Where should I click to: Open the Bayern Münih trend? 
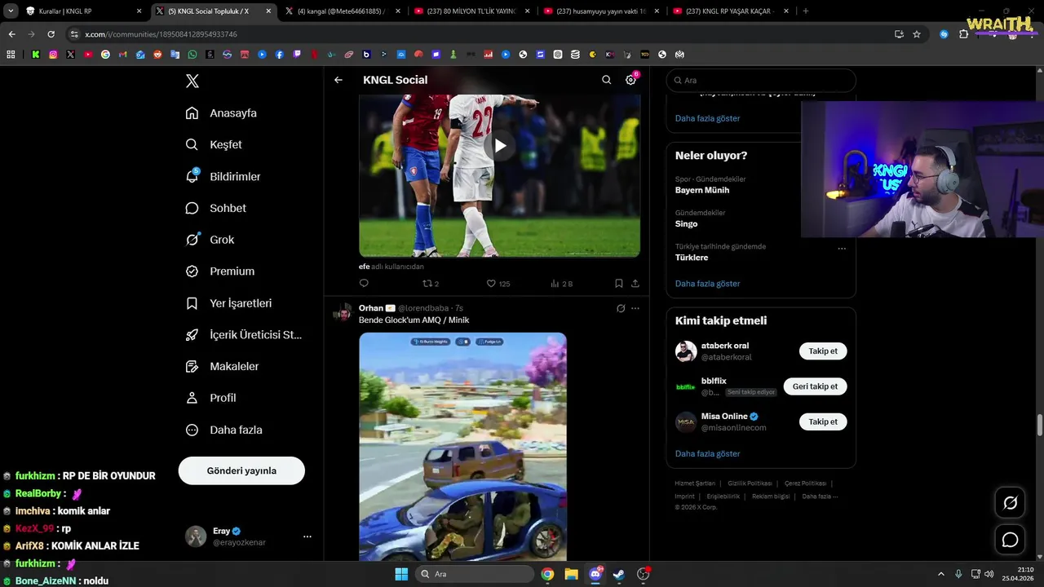point(702,190)
